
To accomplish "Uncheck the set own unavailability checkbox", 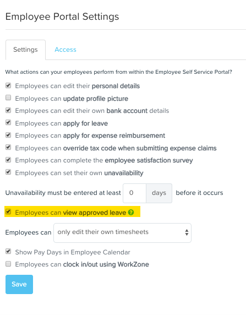I will [8, 172].
